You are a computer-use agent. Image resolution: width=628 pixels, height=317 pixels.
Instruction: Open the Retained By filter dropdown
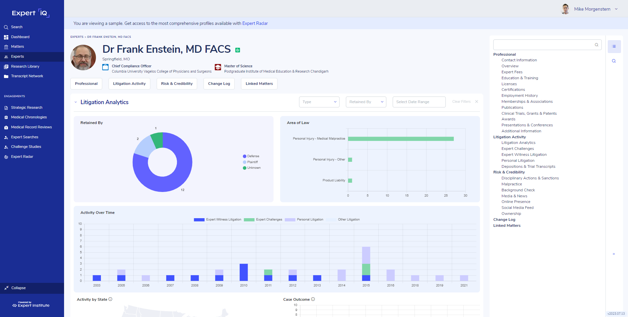[x=366, y=102]
